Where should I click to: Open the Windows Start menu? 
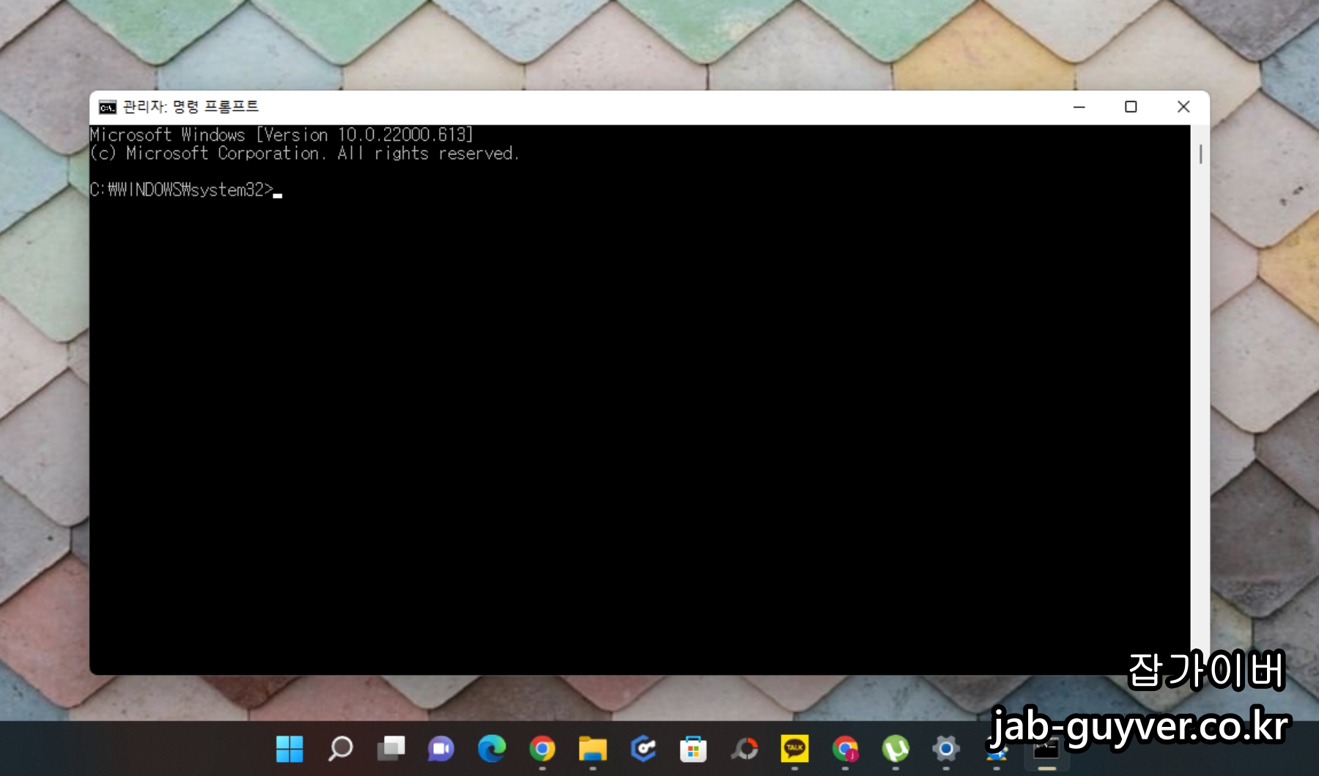pos(289,749)
